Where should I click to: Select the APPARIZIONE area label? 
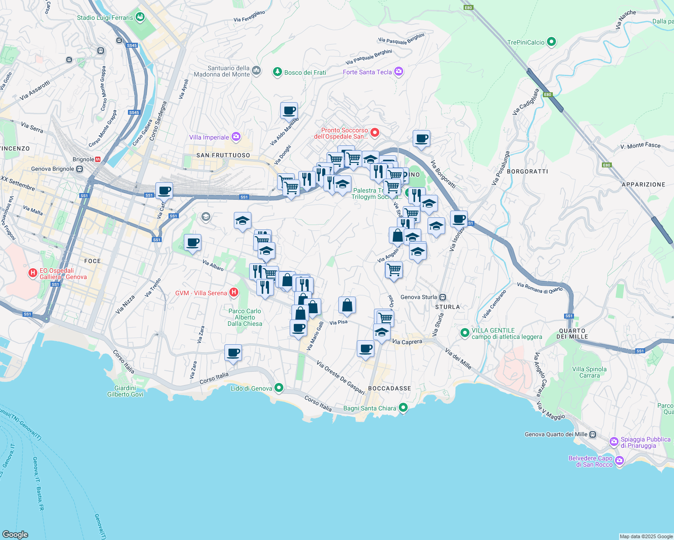(643, 184)
